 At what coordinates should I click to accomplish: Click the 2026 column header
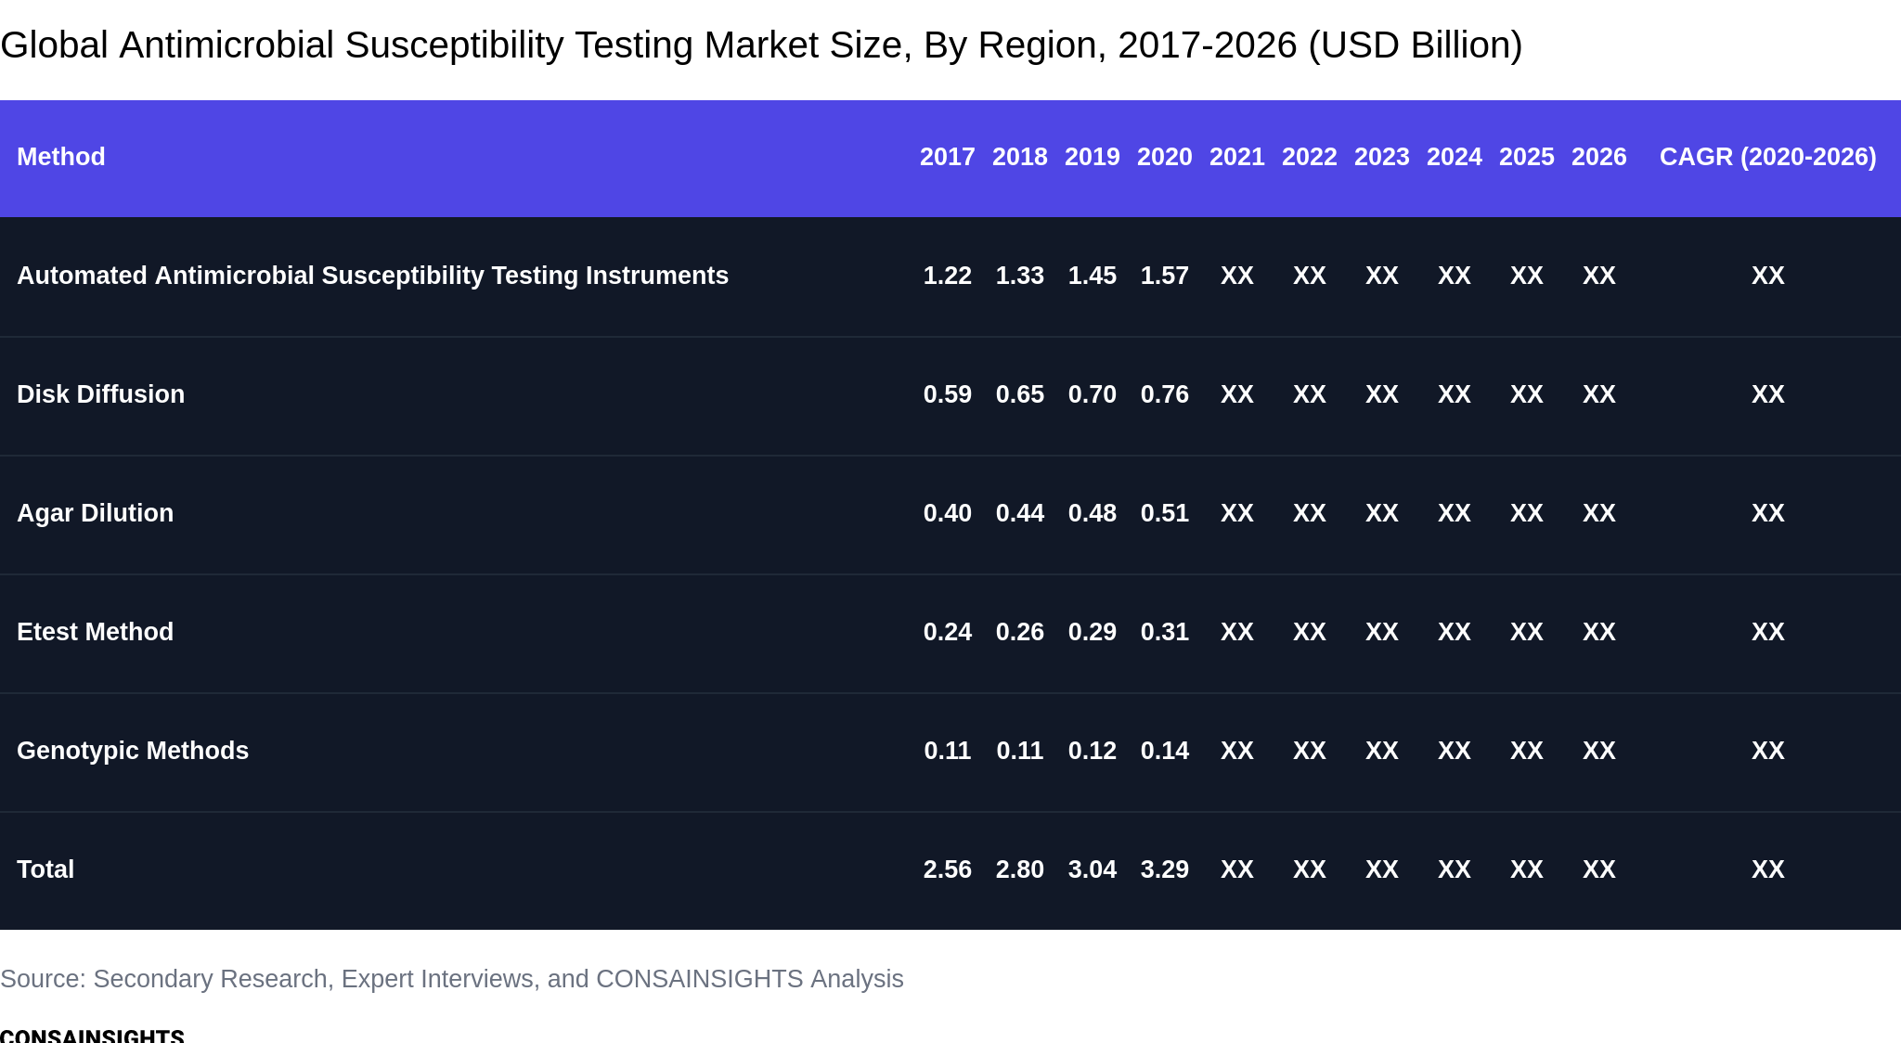tap(1599, 157)
